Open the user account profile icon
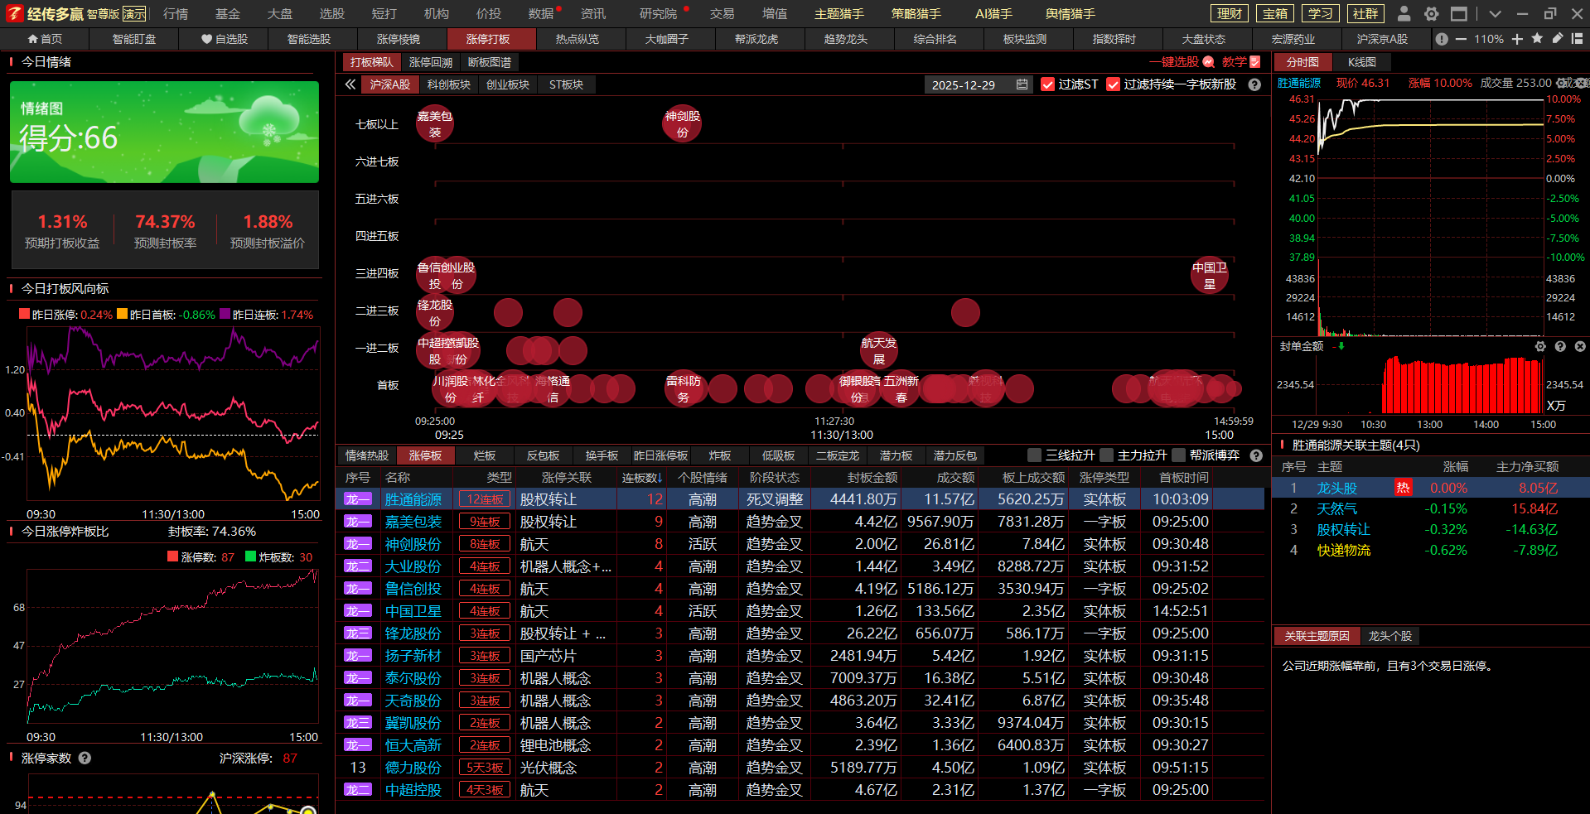The image size is (1590, 814). pyautogui.click(x=1404, y=13)
